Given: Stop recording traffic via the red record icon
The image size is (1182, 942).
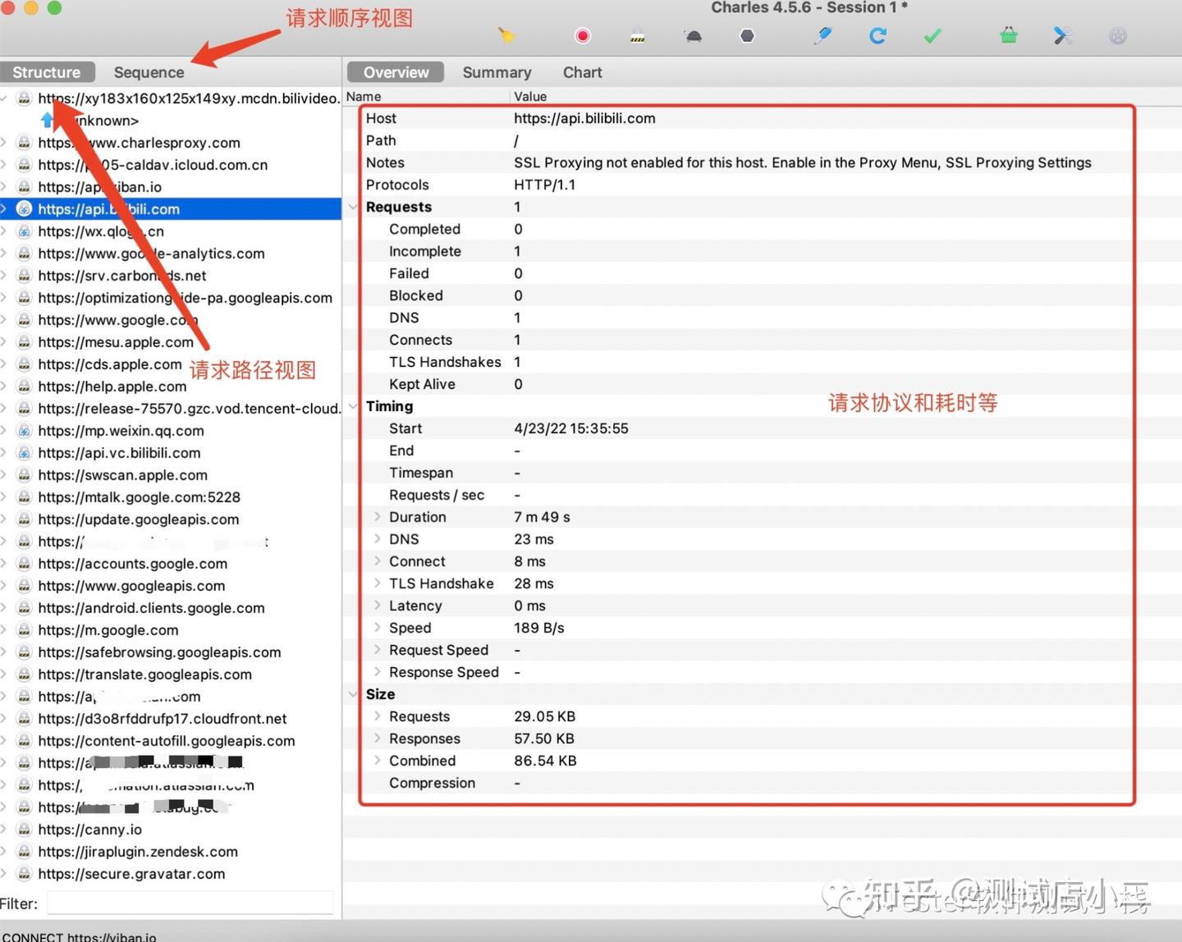Looking at the screenshot, I should [582, 35].
